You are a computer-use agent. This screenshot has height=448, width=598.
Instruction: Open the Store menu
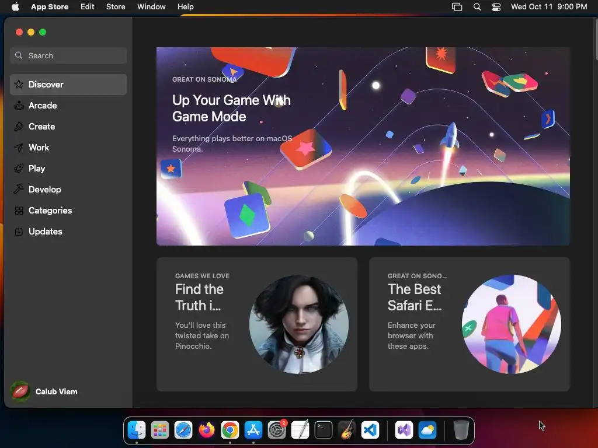(x=116, y=7)
